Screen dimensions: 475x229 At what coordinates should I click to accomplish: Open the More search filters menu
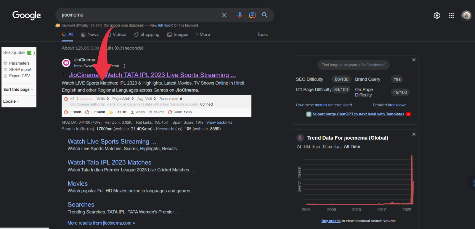point(203,35)
